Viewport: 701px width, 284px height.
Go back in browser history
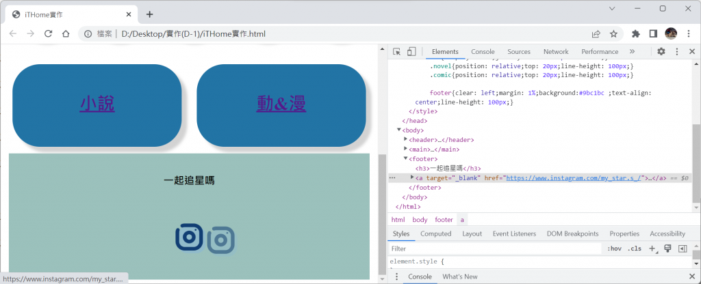(13, 34)
